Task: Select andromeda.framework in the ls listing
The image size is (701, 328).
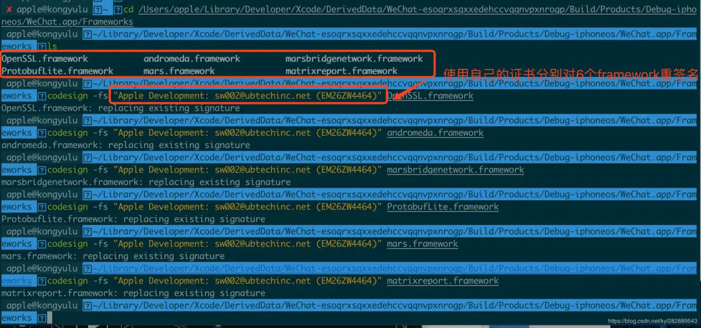Action: [192, 59]
